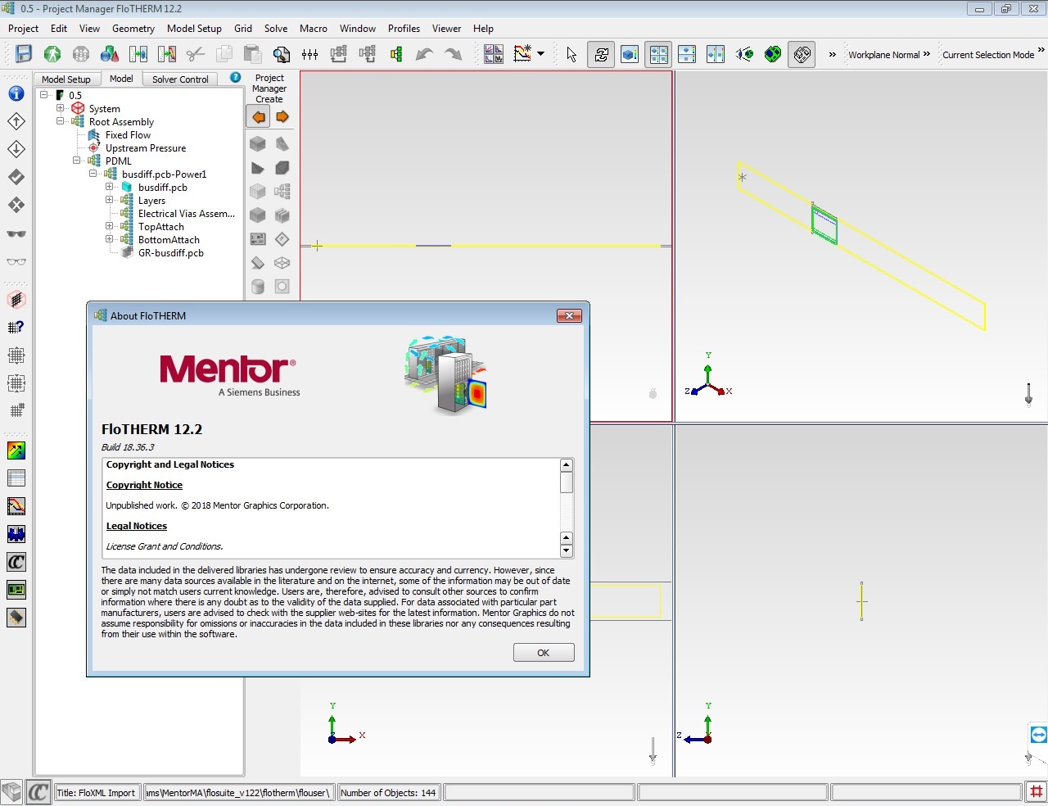
Task: Click the TeamViewer icon at right edge
Action: 1038,734
